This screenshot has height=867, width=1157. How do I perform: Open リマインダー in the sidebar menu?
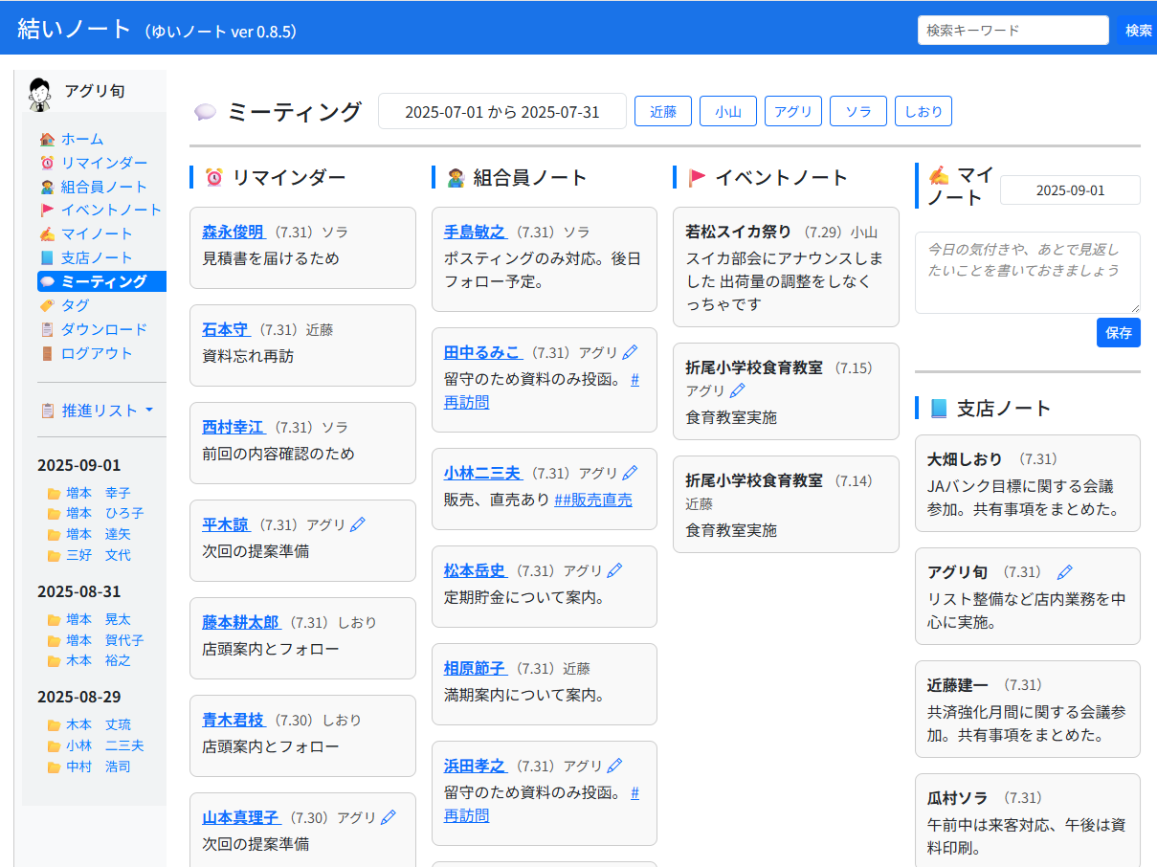tap(103, 163)
